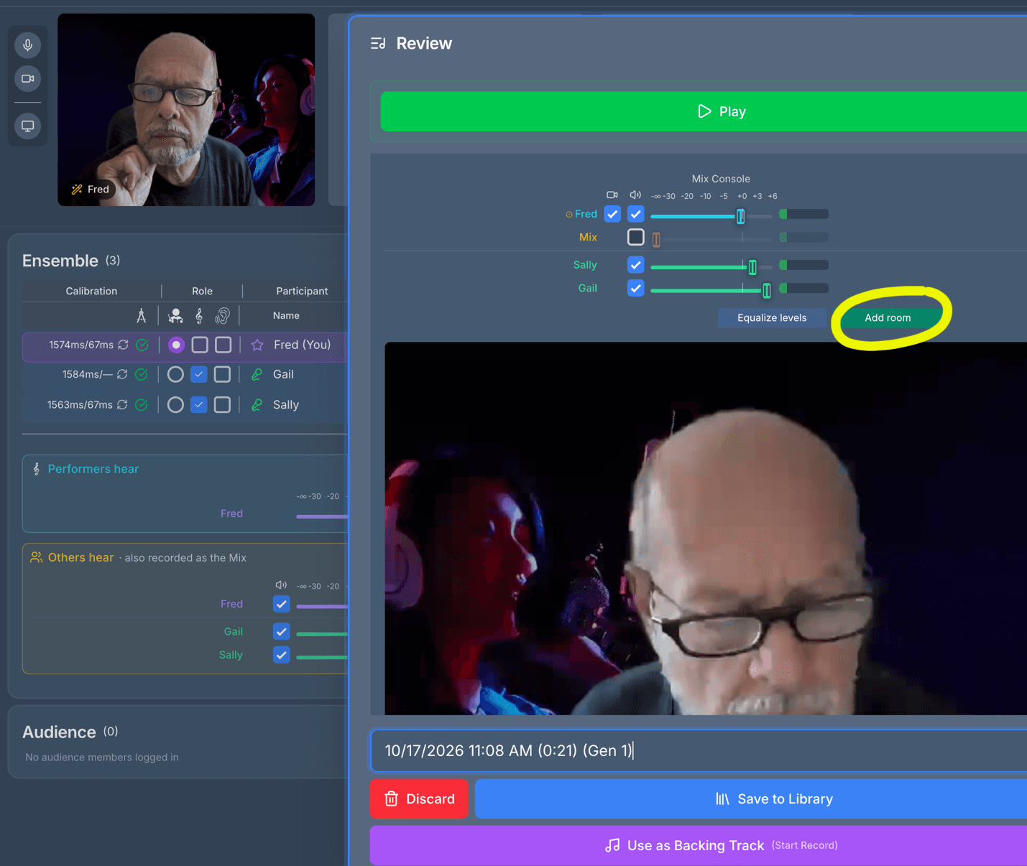The image size is (1027, 866).
Task: Click the review video preview
Action: coord(706,529)
